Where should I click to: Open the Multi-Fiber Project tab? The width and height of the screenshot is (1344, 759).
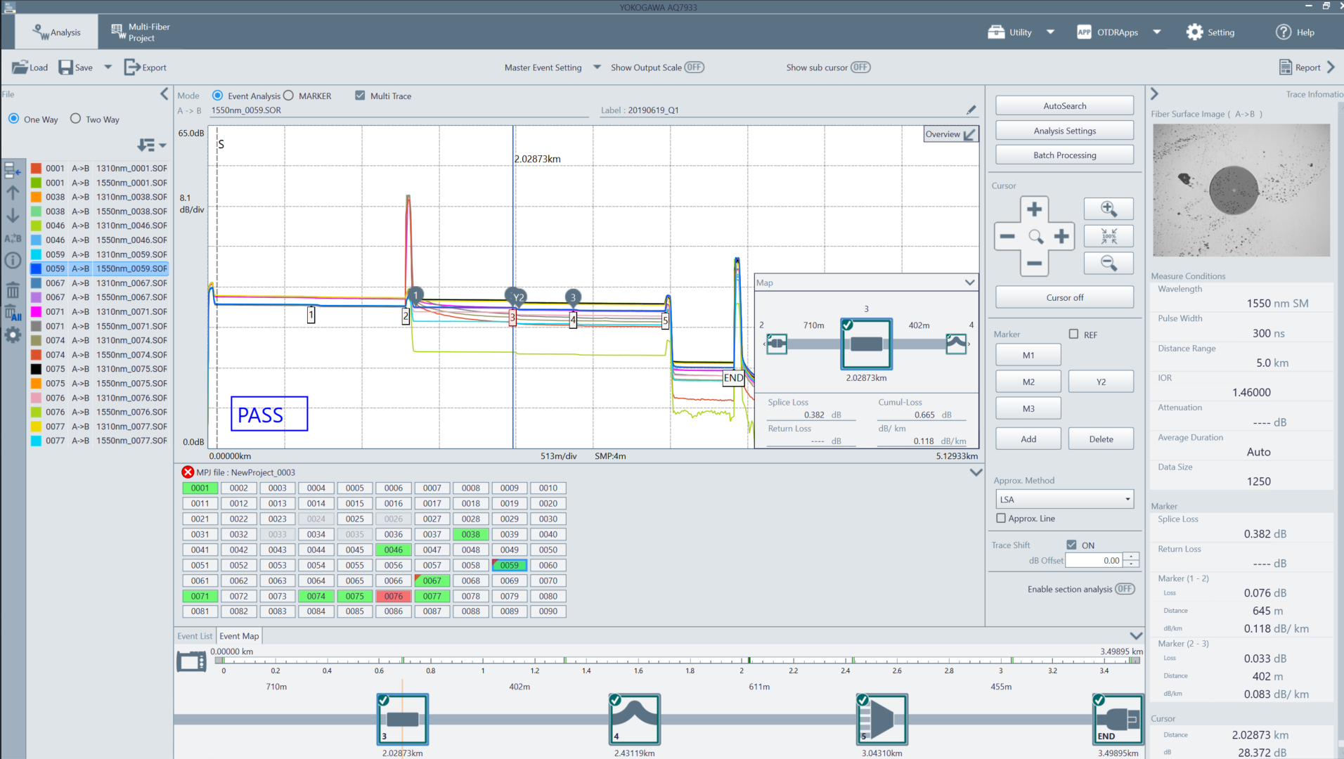[141, 32]
